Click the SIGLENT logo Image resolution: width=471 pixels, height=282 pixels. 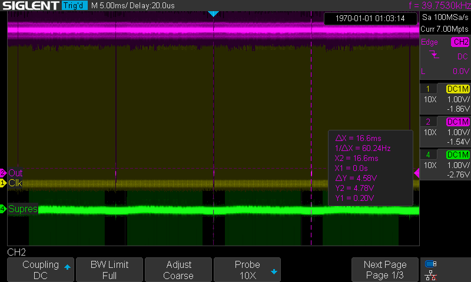point(29,6)
